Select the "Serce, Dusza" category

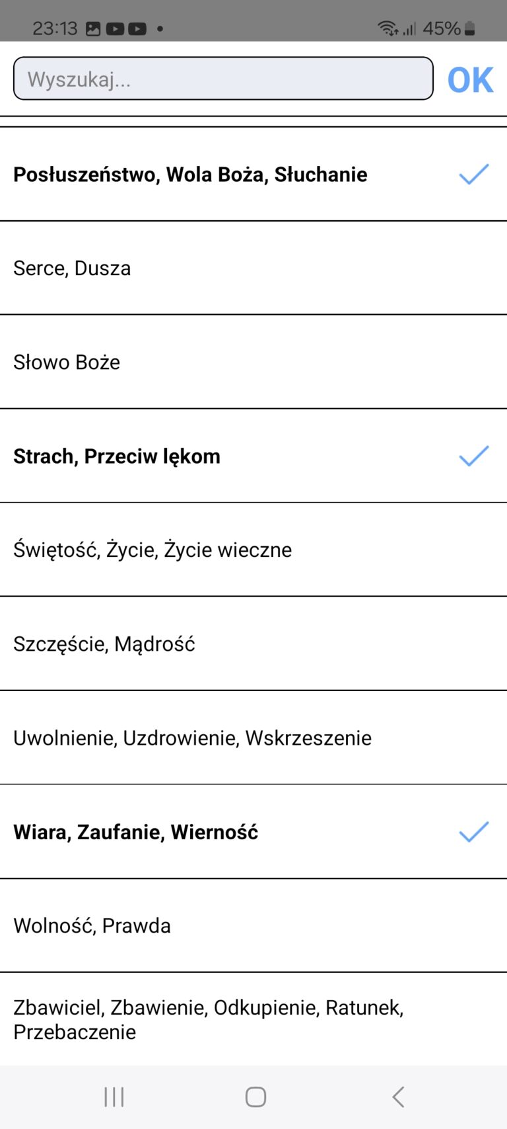click(x=253, y=269)
